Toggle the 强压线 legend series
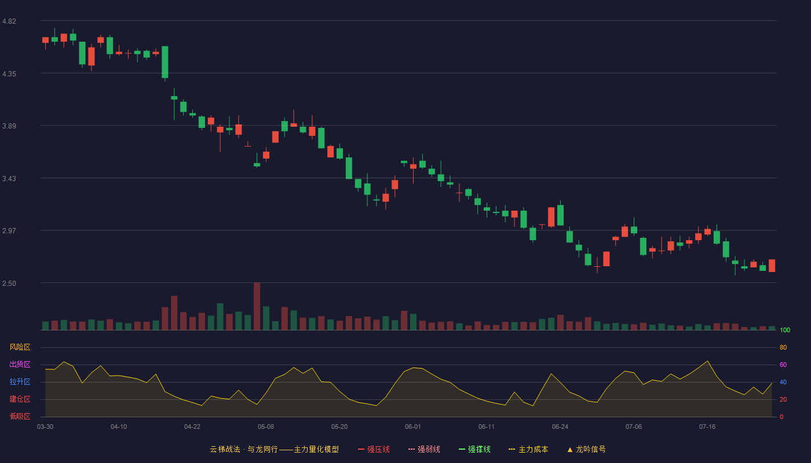The height and width of the screenshot is (463, 811). (x=374, y=449)
